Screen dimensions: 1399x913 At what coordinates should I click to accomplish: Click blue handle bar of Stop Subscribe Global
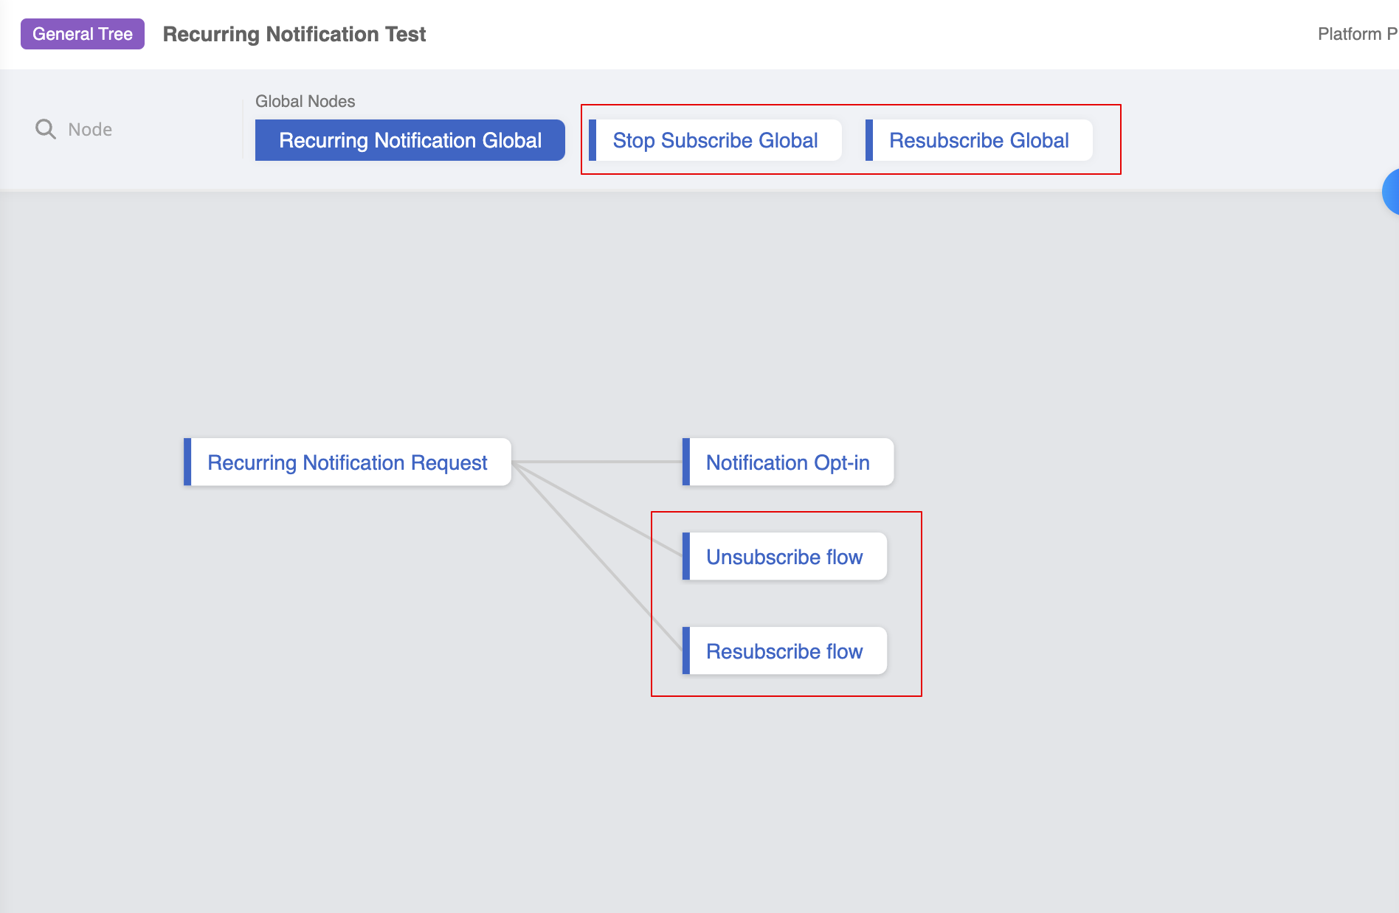coord(593,140)
